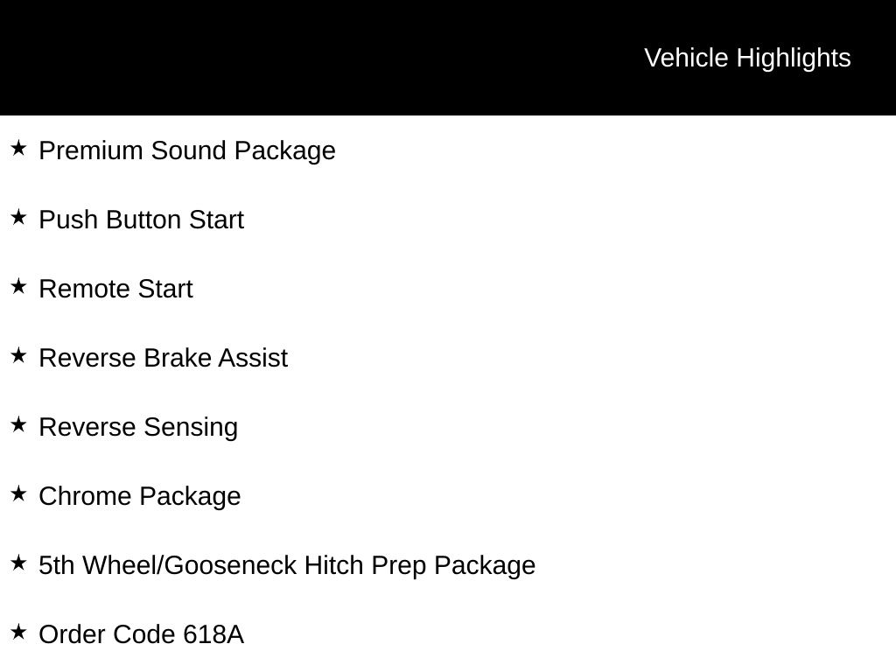
Task: Click the star before 5th Wheel/Gooseneck Hitch Prep
Action: 18,563
